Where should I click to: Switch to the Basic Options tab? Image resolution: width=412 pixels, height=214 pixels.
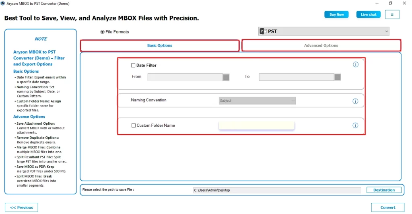tap(160, 45)
